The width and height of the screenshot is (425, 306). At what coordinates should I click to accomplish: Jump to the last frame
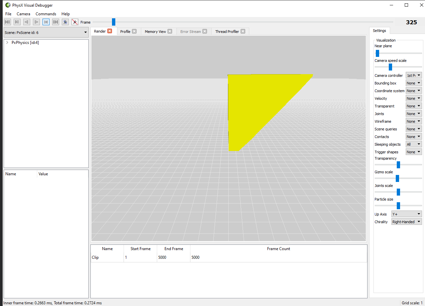tap(55, 22)
